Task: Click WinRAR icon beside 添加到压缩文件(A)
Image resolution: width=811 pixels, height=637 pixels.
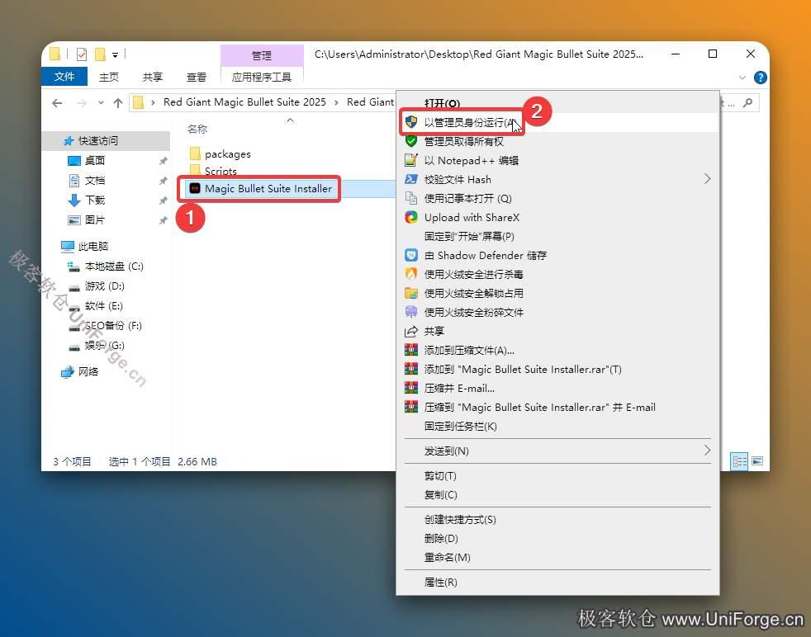Action: [411, 351]
